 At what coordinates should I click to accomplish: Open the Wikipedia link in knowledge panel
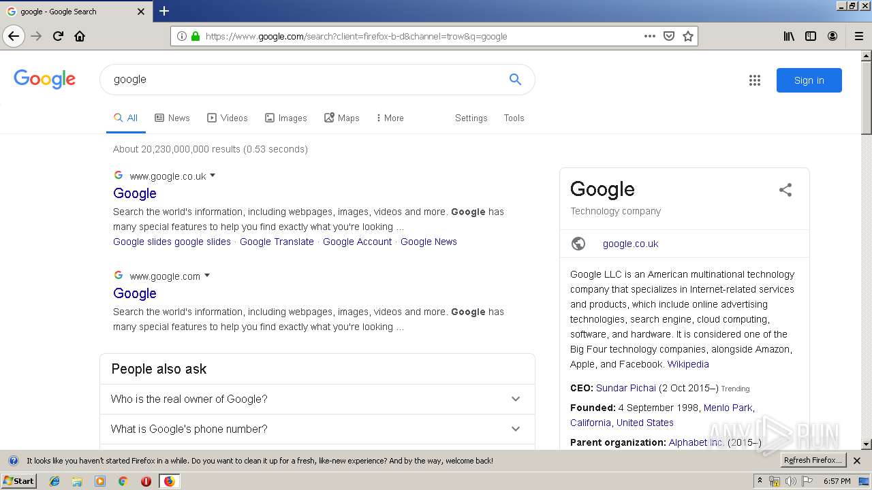click(x=688, y=364)
